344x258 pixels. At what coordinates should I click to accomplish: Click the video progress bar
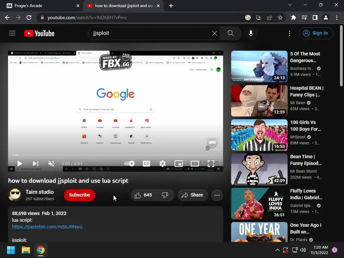[116, 155]
